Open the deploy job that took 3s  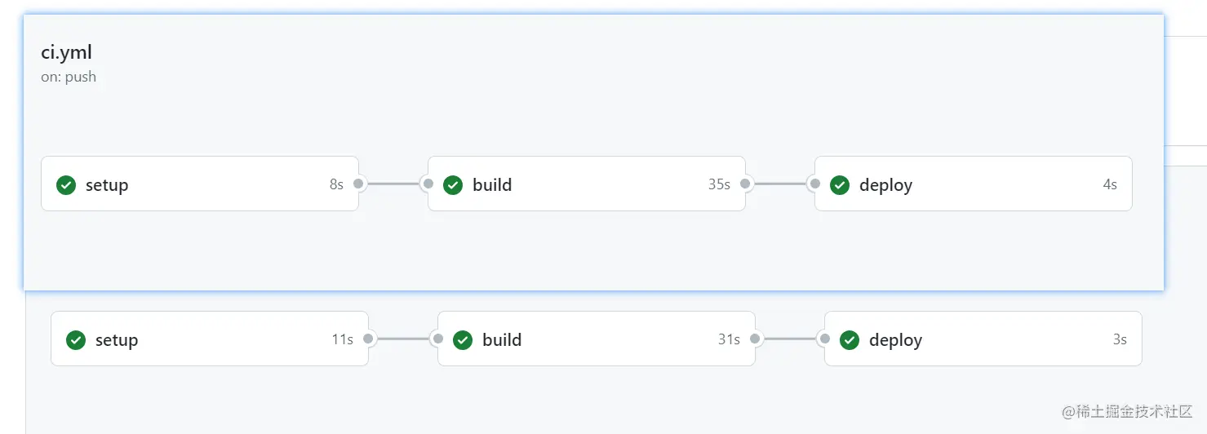[983, 339]
